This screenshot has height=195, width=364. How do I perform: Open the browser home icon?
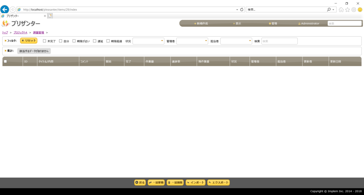[341, 10]
